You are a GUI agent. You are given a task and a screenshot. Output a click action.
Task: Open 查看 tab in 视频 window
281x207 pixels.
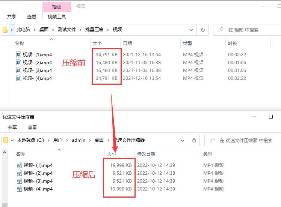pos(32,16)
